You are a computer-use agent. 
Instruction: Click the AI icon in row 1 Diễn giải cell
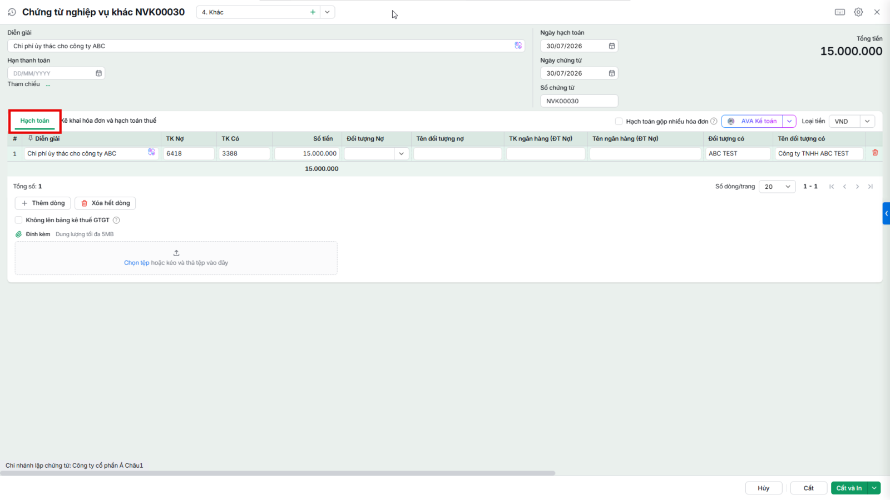coord(151,152)
